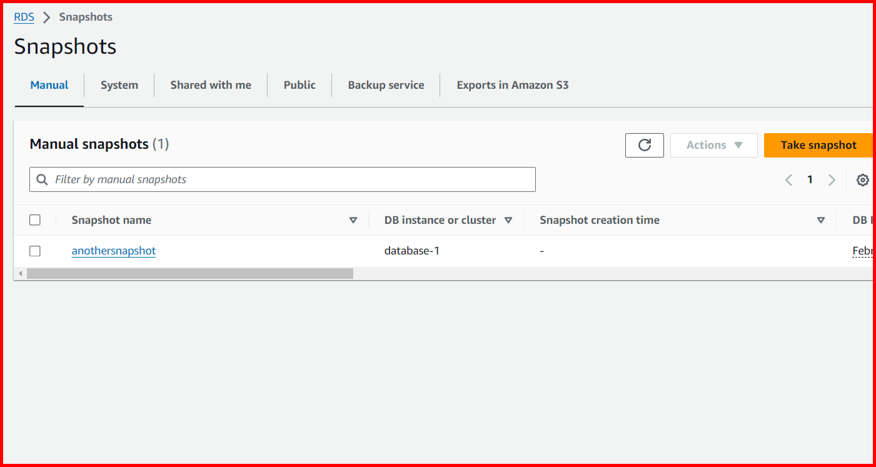Click the next page chevron

pyautogui.click(x=832, y=179)
